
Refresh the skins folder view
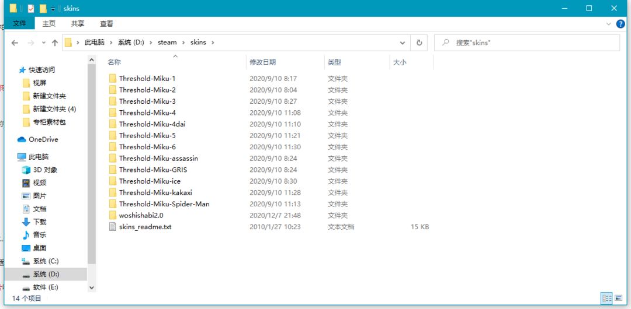(x=419, y=42)
